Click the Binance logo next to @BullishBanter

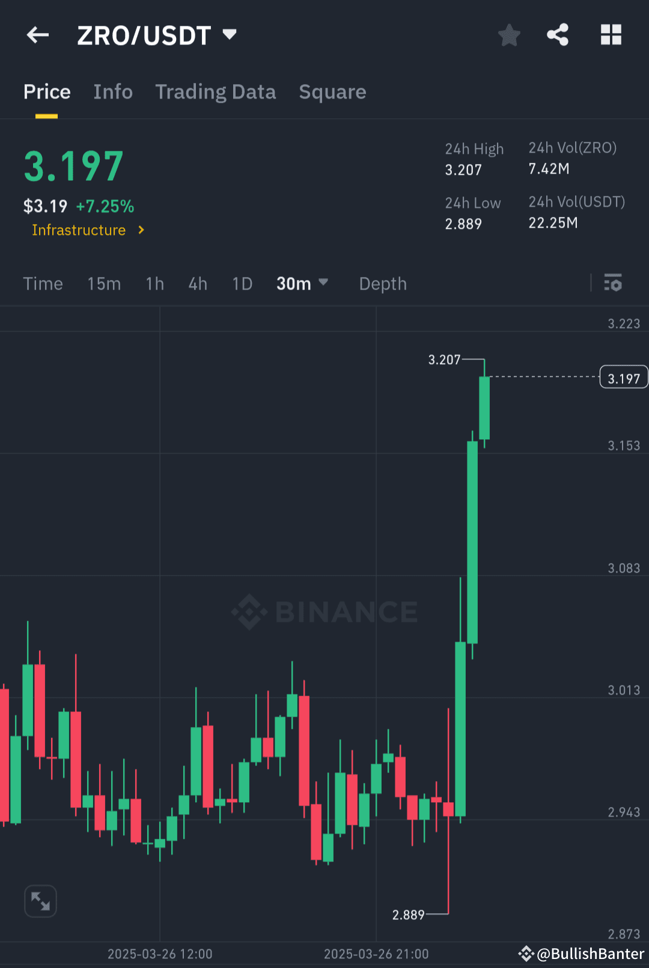click(526, 953)
